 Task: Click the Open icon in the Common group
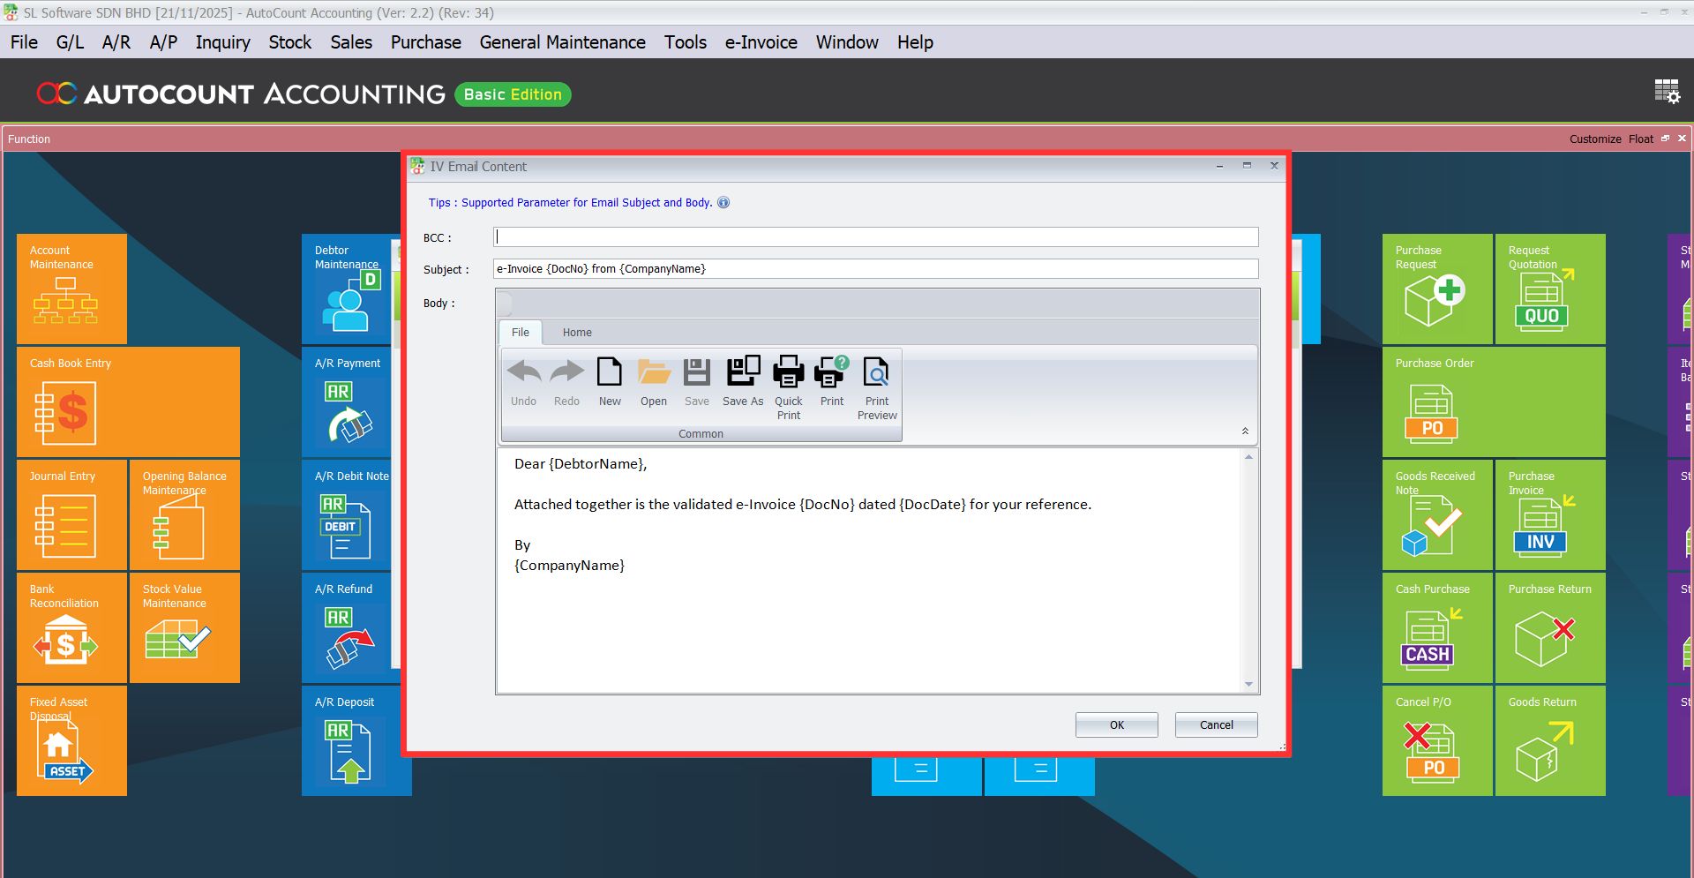[653, 379]
